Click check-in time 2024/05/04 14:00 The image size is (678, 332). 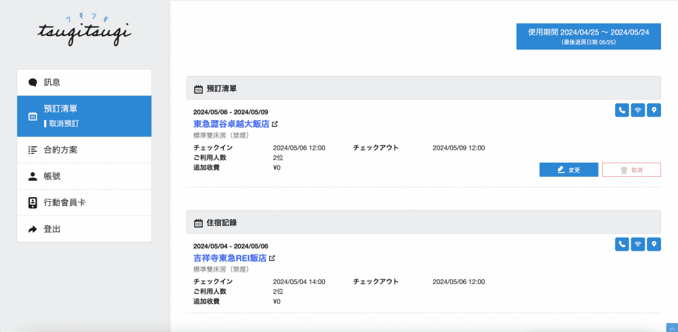pos(299,282)
